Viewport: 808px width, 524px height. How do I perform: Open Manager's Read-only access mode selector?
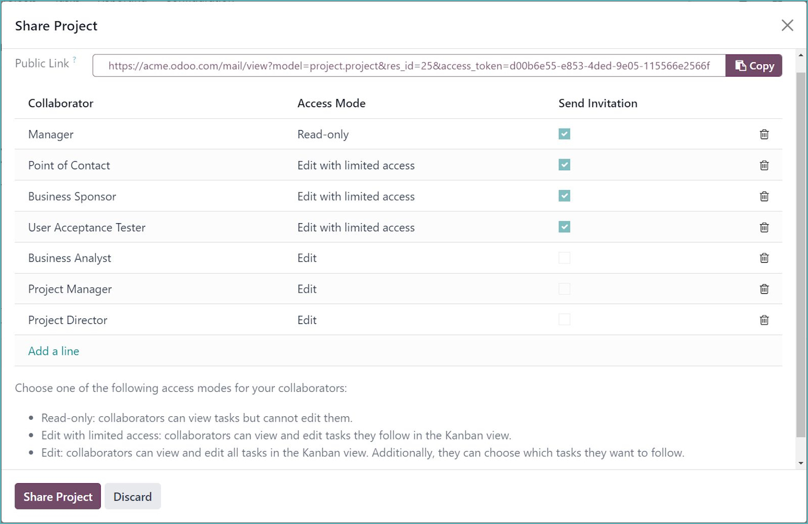point(323,134)
